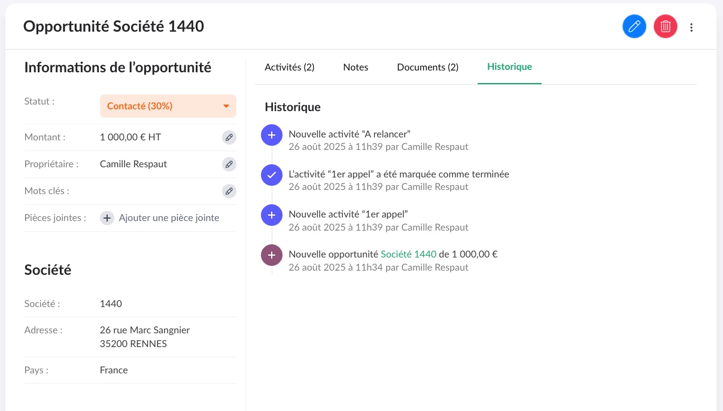Click the plus icon for Pièces jointes

[107, 218]
